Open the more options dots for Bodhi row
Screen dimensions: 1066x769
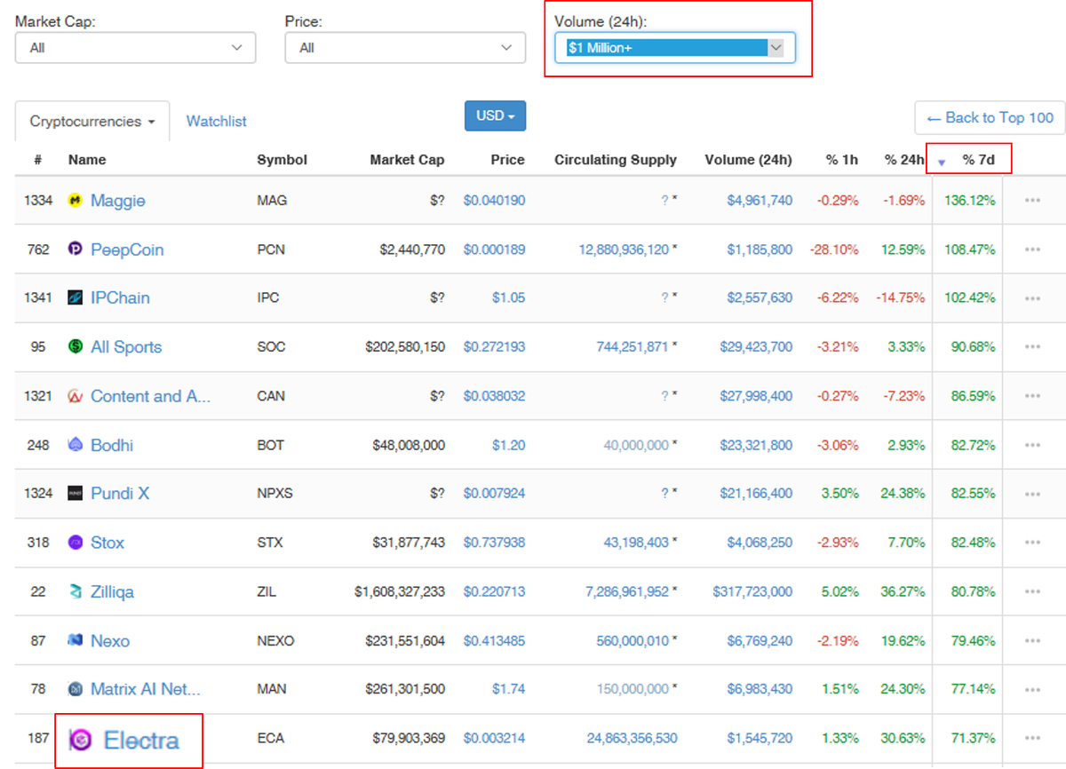click(1032, 445)
